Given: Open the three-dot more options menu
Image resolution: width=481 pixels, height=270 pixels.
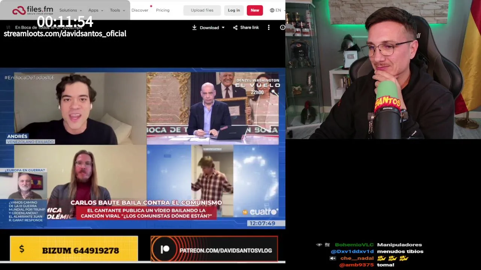Looking at the screenshot, I should pyautogui.click(x=268, y=27).
